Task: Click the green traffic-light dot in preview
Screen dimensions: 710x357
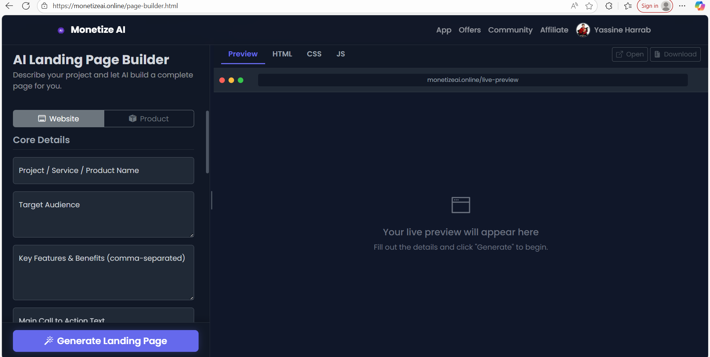Action: coord(241,80)
